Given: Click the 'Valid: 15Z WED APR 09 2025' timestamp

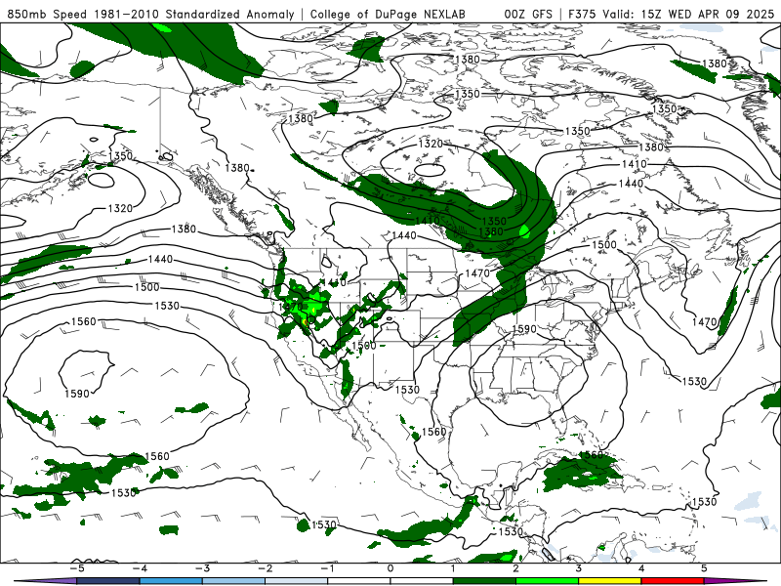Looking at the screenshot, I should coord(688,14).
